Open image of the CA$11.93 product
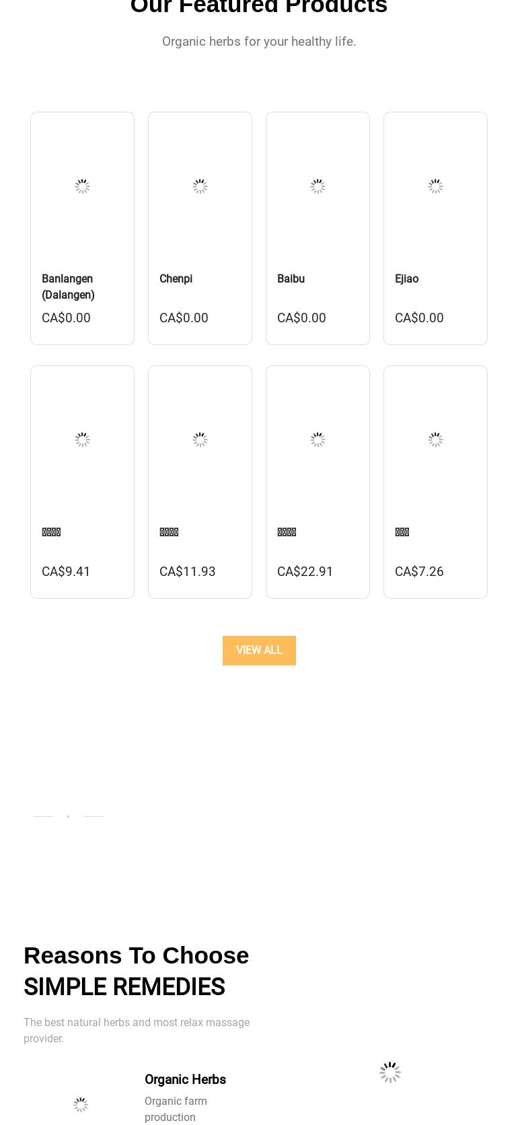This screenshot has width=518, height=1125. tap(200, 440)
